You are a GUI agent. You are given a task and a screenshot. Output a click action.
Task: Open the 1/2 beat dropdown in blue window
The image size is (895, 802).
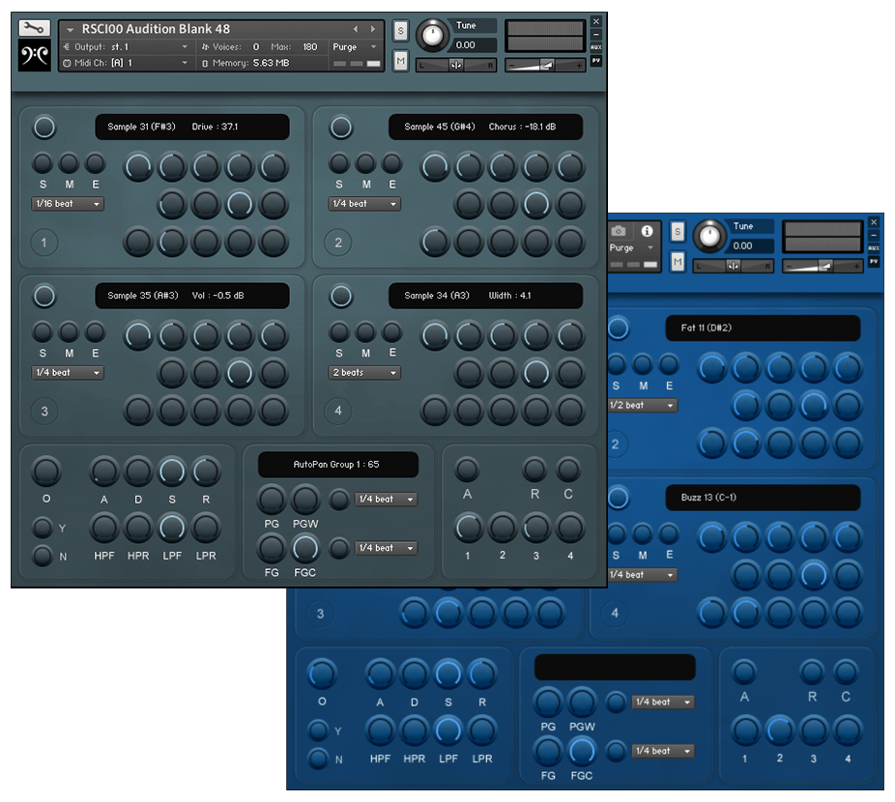[x=643, y=405]
